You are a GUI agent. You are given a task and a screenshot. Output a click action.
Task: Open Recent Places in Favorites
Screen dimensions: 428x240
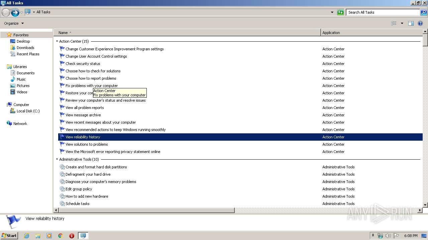(28, 54)
